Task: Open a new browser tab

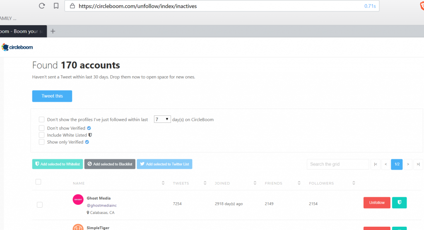Action: coord(53,31)
